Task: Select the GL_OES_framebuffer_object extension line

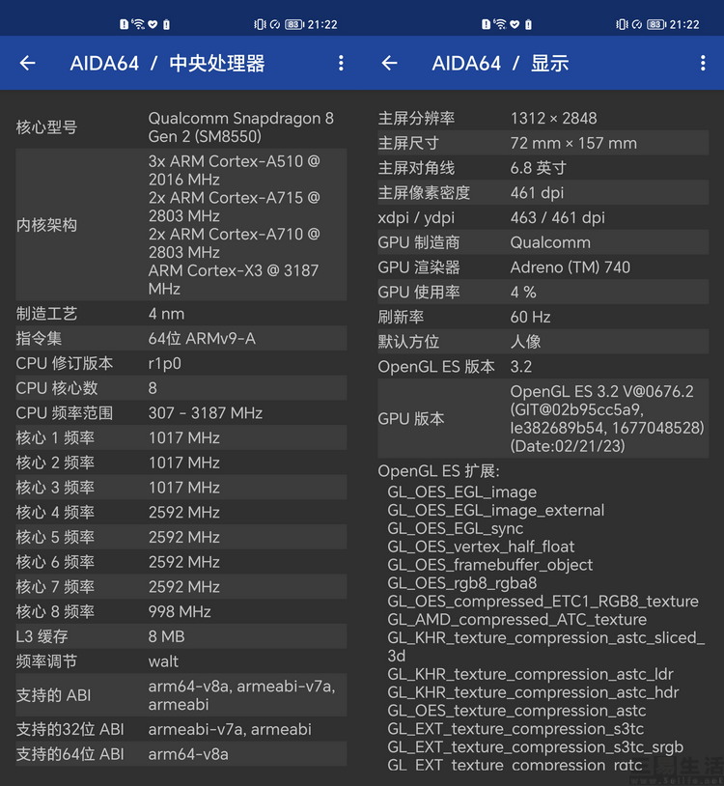Action: pos(490,565)
